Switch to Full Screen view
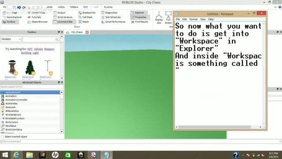The height and width of the screenshot is (159, 282). tap(168, 18)
